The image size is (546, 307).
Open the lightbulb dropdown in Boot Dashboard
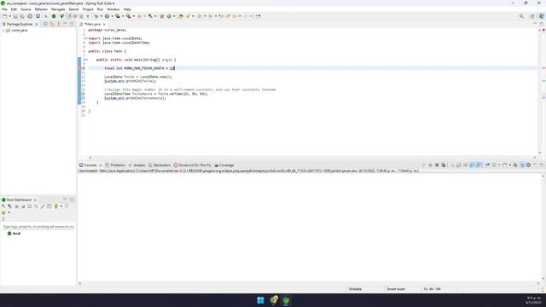coord(61,206)
